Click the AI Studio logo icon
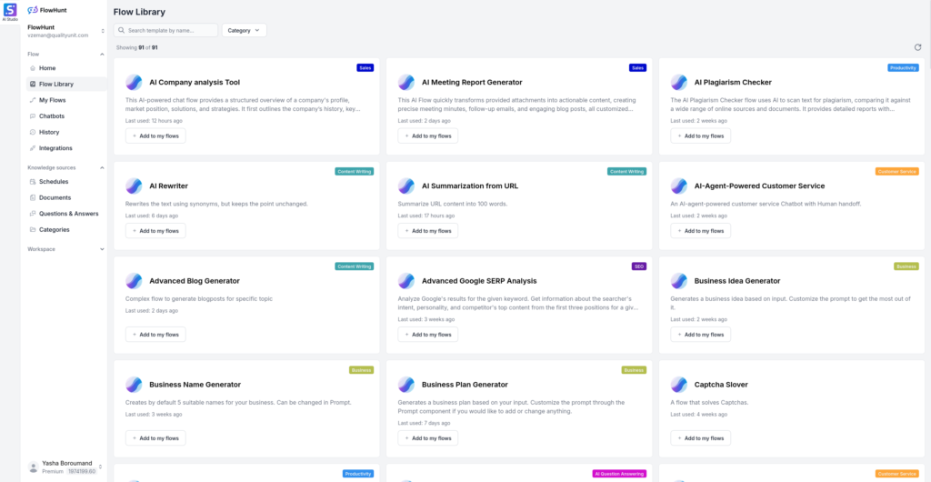 tap(10, 9)
